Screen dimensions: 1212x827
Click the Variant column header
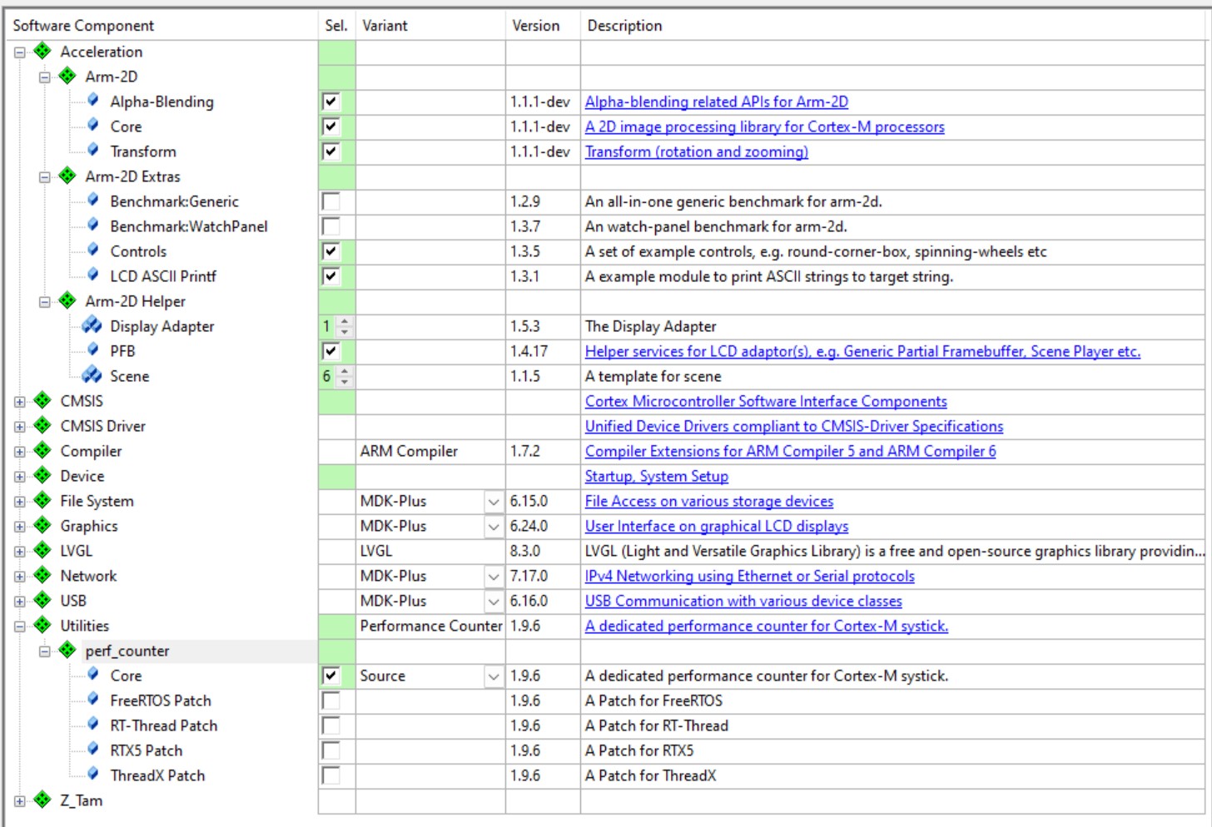tap(430, 26)
